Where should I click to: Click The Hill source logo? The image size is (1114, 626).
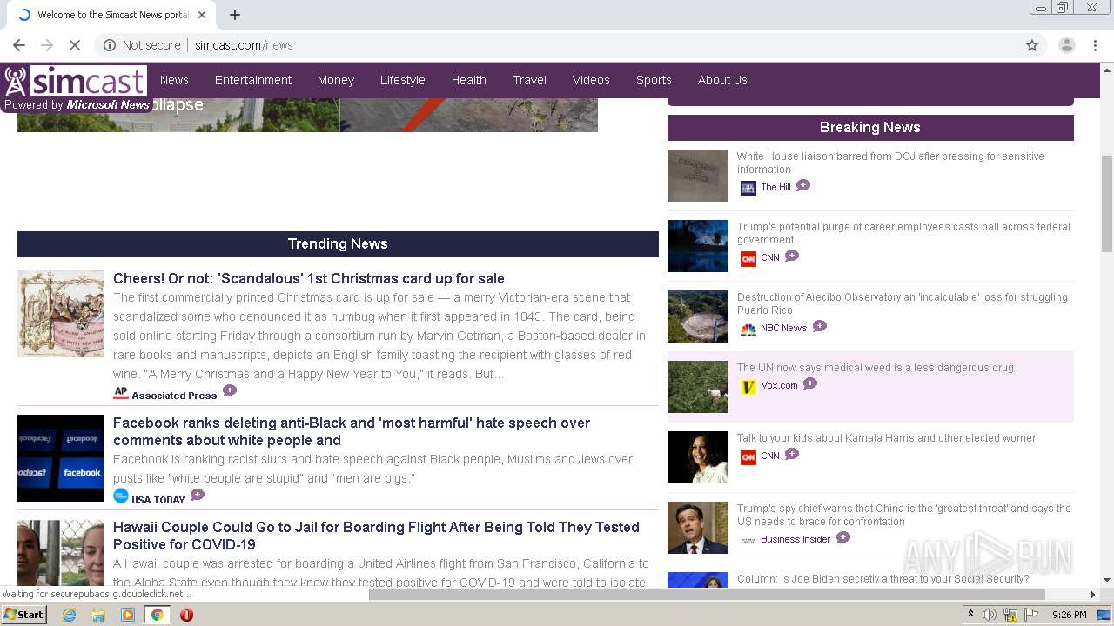[748, 188]
